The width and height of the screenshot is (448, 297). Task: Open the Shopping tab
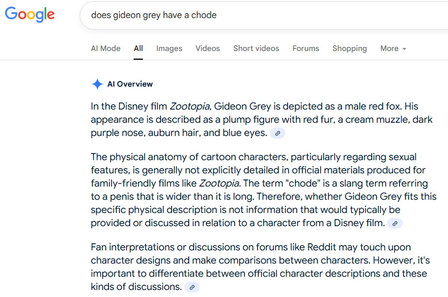point(350,48)
